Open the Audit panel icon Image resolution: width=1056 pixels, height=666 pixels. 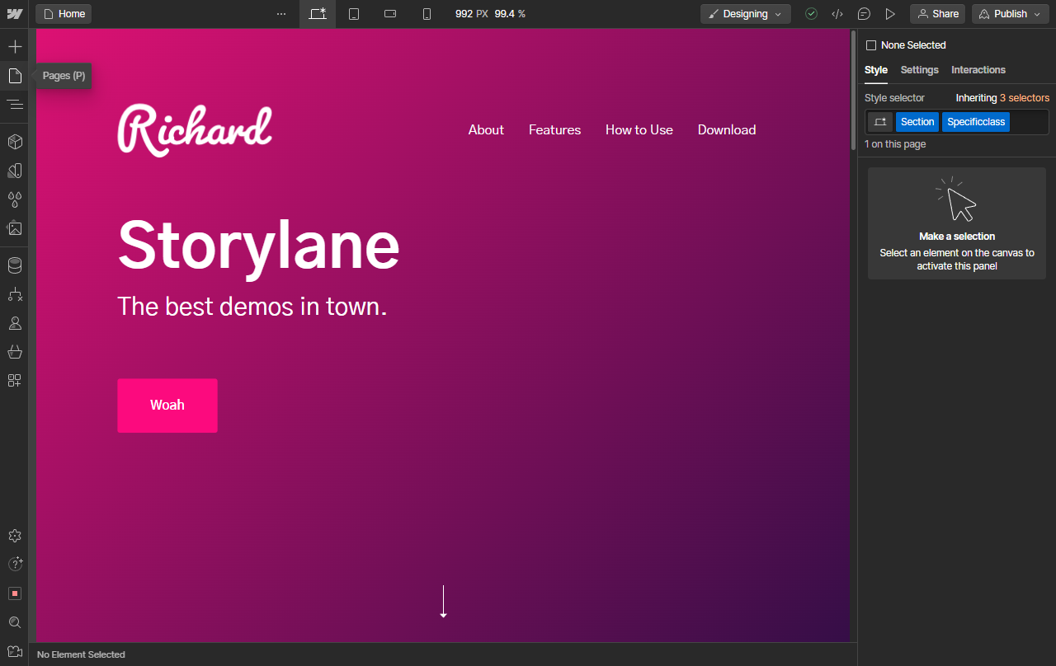(15, 651)
